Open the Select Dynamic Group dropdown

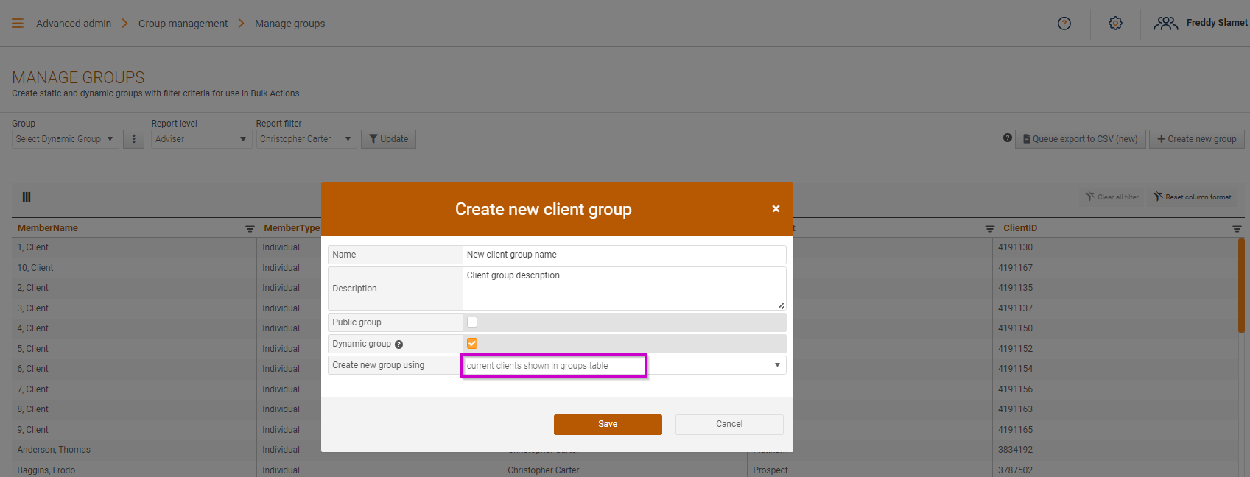tap(65, 139)
